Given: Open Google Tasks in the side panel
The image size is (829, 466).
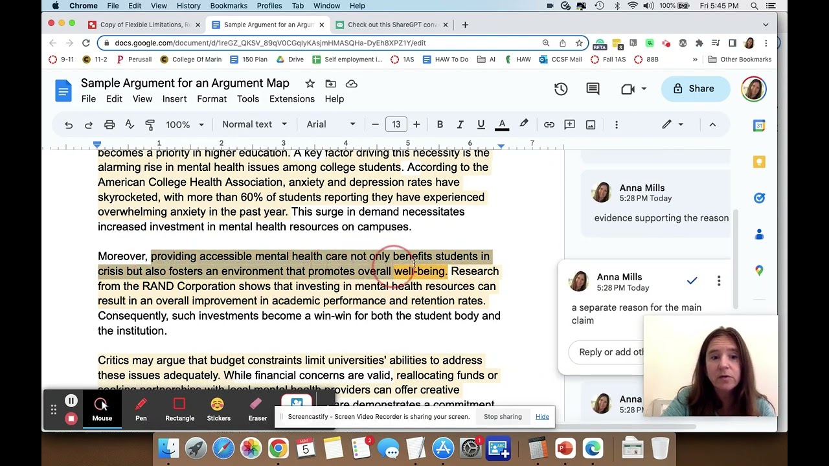Looking at the screenshot, I should point(759,198).
